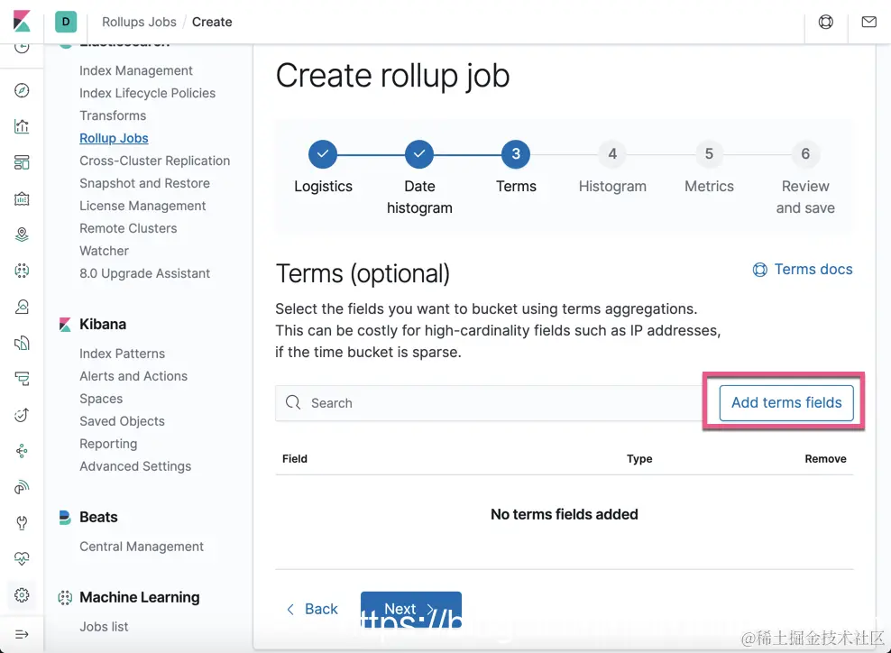This screenshot has width=891, height=653.
Task: Open License Management
Action: (142, 206)
